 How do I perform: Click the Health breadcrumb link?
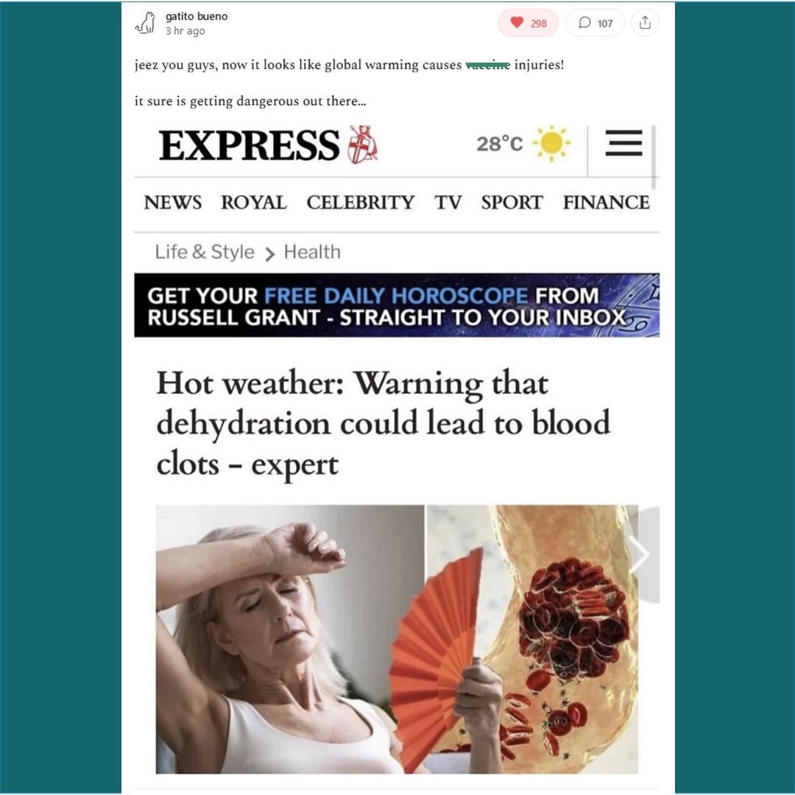click(x=312, y=252)
